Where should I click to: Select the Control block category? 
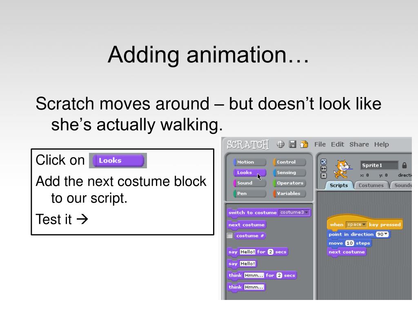click(289, 162)
